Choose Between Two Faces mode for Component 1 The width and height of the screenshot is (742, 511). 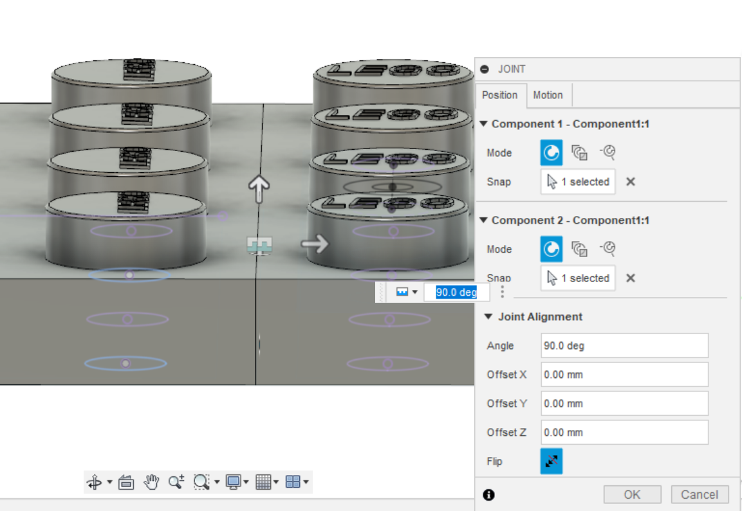pos(580,152)
